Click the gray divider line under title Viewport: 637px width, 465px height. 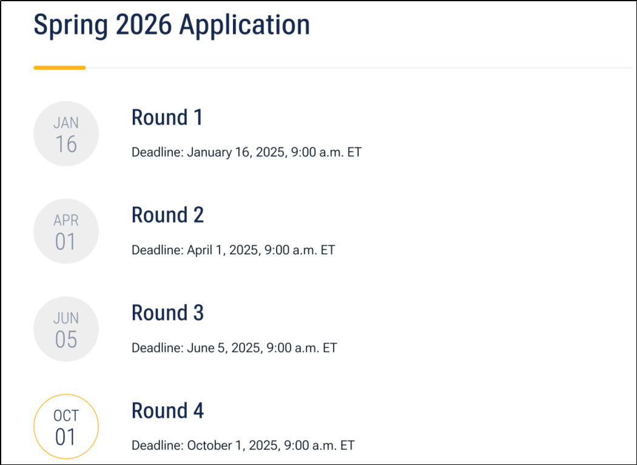click(364, 68)
